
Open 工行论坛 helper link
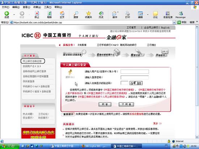[43, 114]
